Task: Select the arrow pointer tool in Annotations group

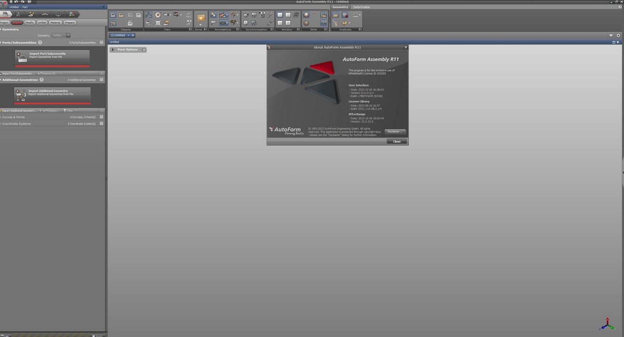Action: tap(213, 15)
